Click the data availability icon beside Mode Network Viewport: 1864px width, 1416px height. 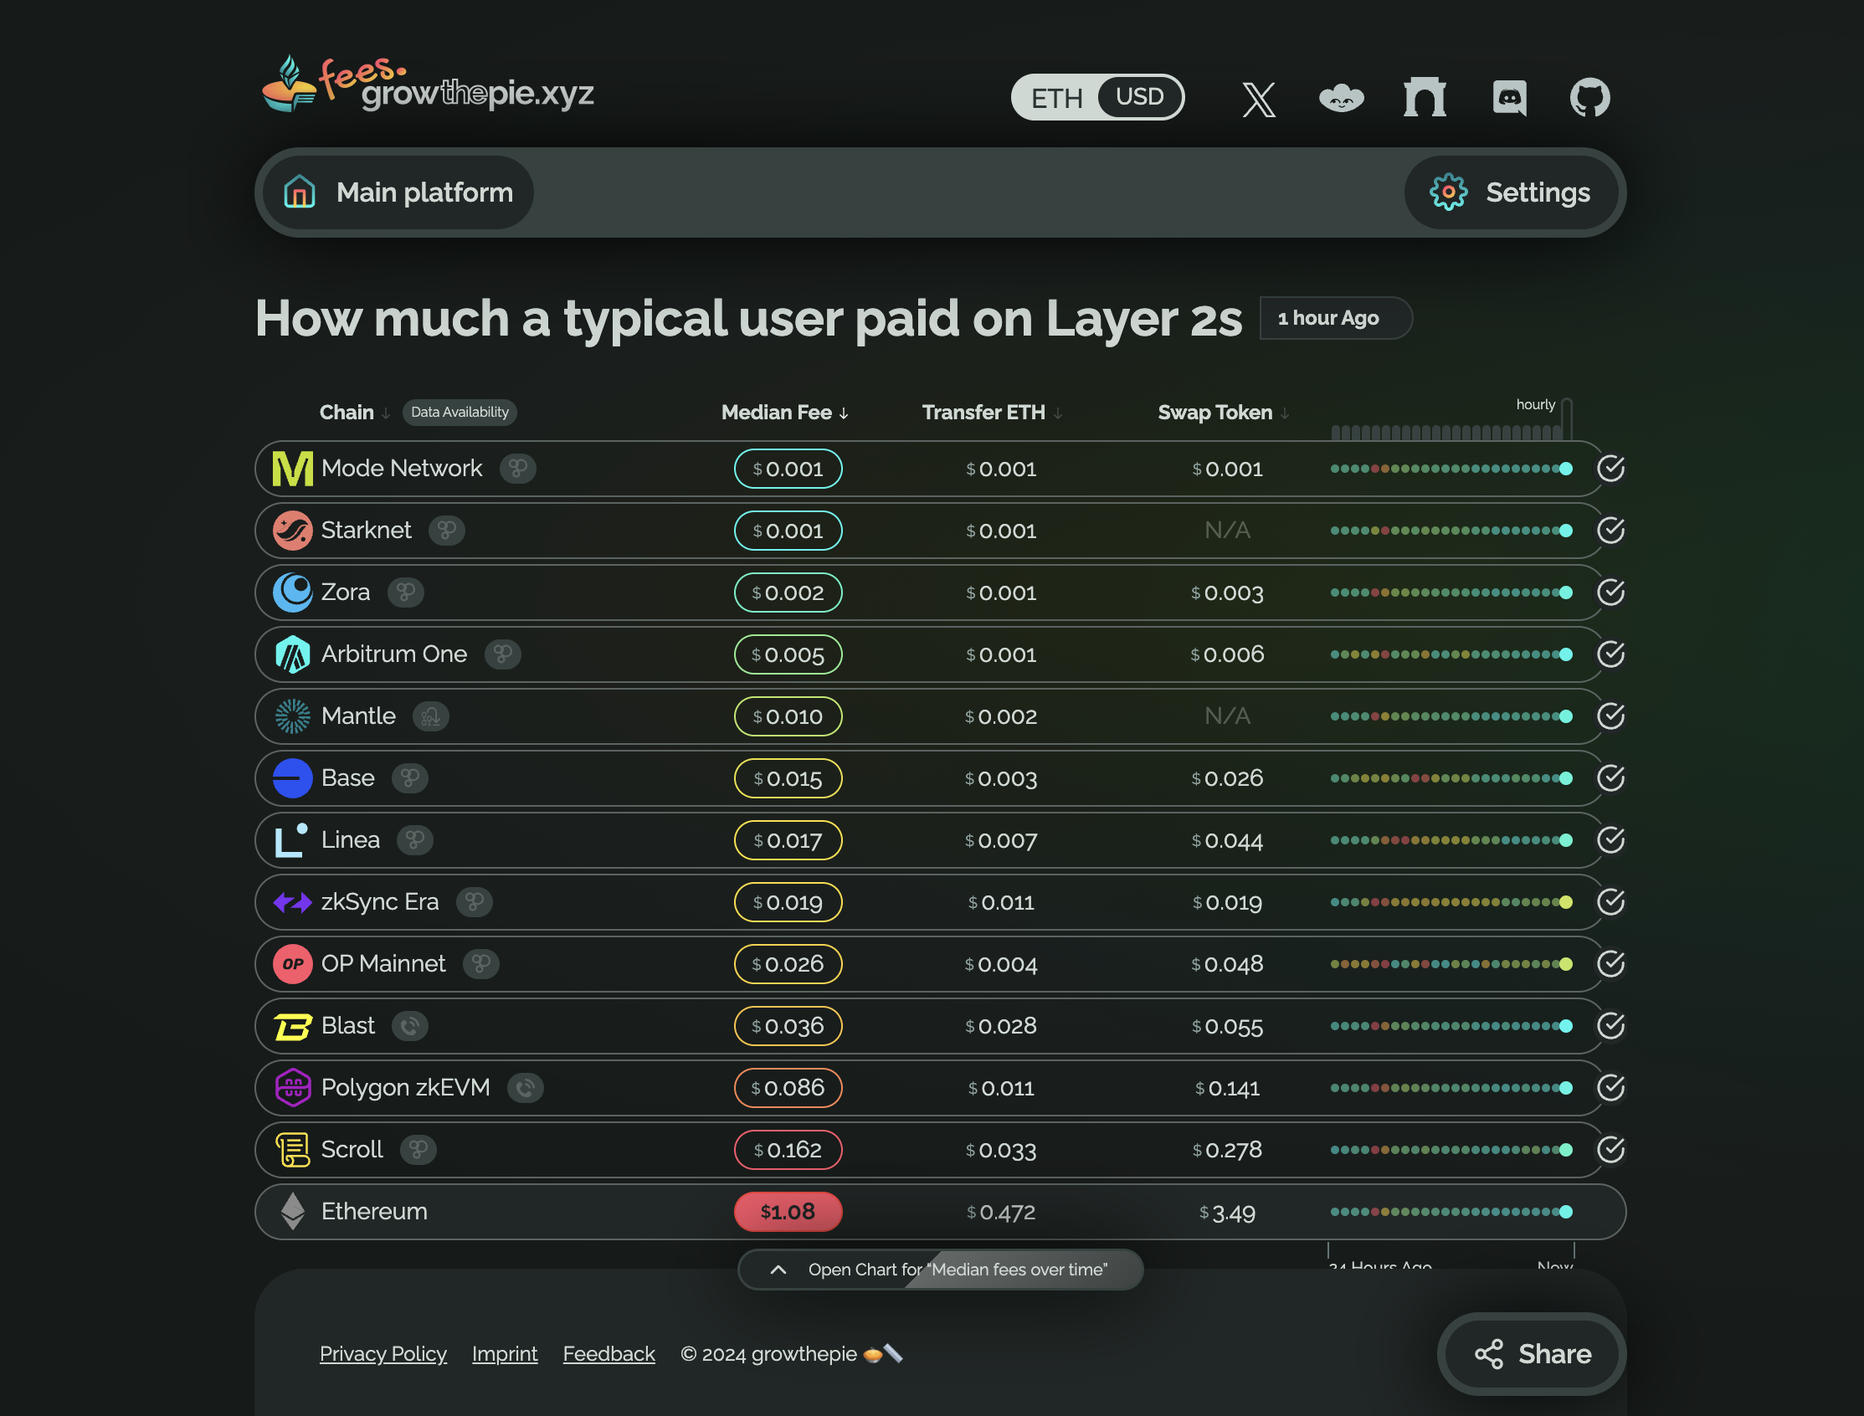[x=517, y=469]
